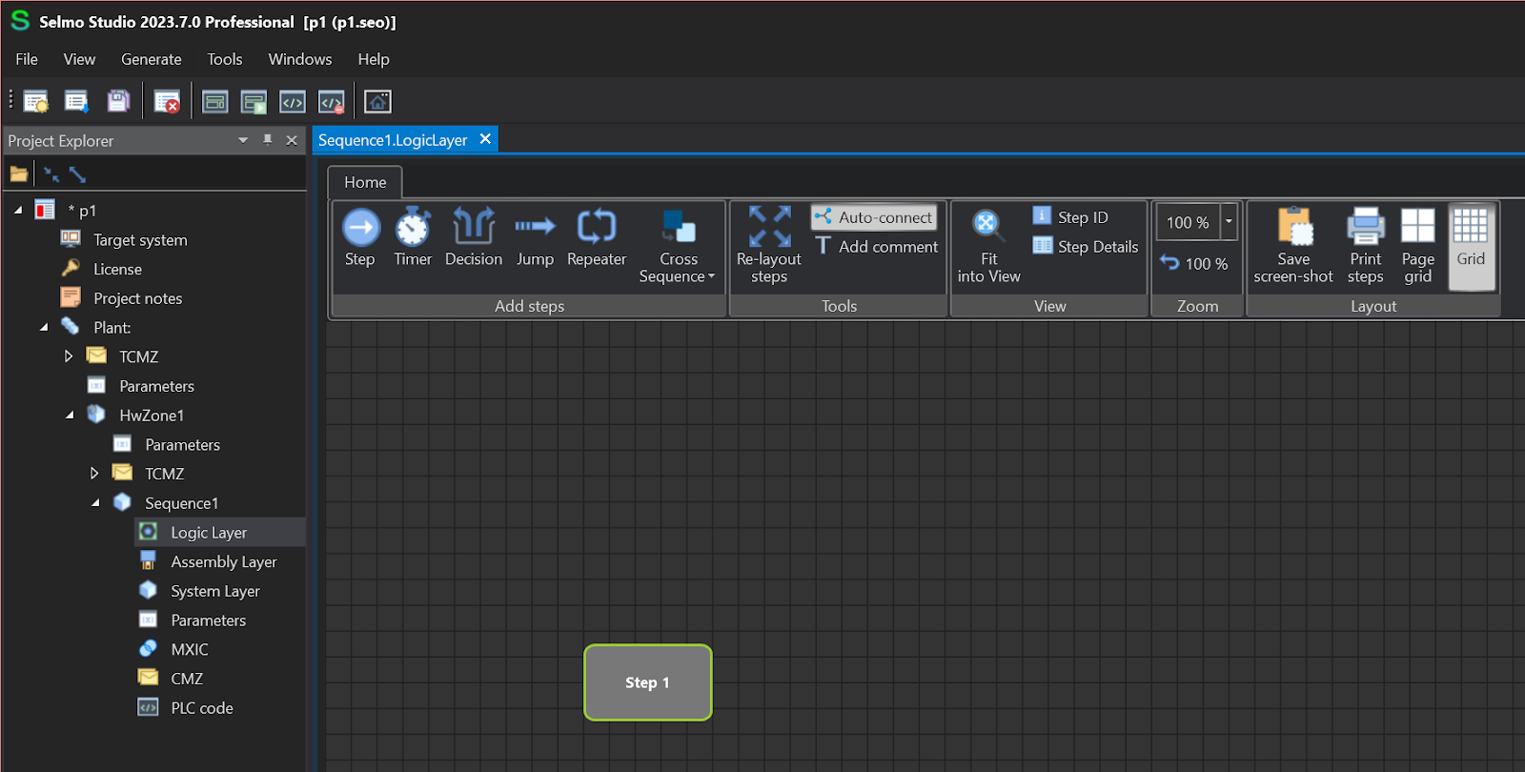Click the new project toolbar icon
The width and height of the screenshot is (1525, 772).
36,101
